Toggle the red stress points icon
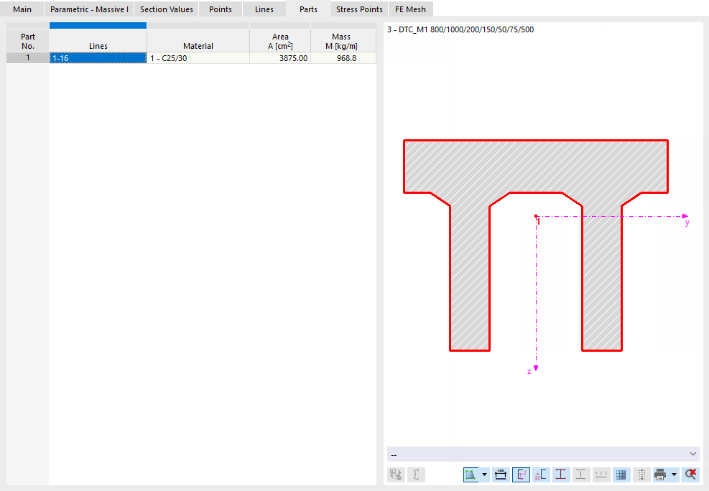709x491 pixels. [x=561, y=474]
